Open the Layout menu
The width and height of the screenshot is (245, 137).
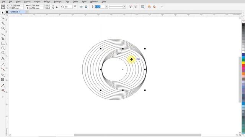coord(27,2)
